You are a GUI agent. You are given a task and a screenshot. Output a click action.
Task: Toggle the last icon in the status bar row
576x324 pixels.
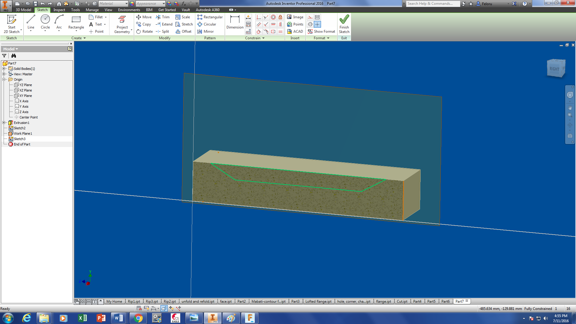pos(178,308)
